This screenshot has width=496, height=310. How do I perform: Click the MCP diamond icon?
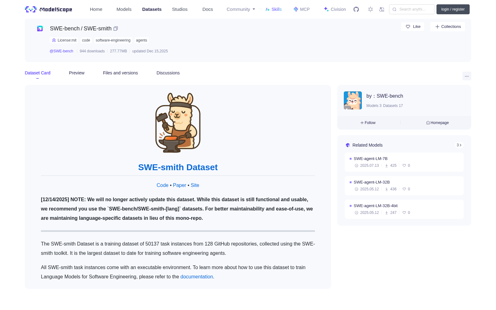pyautogui.click(x=296, y=9)
